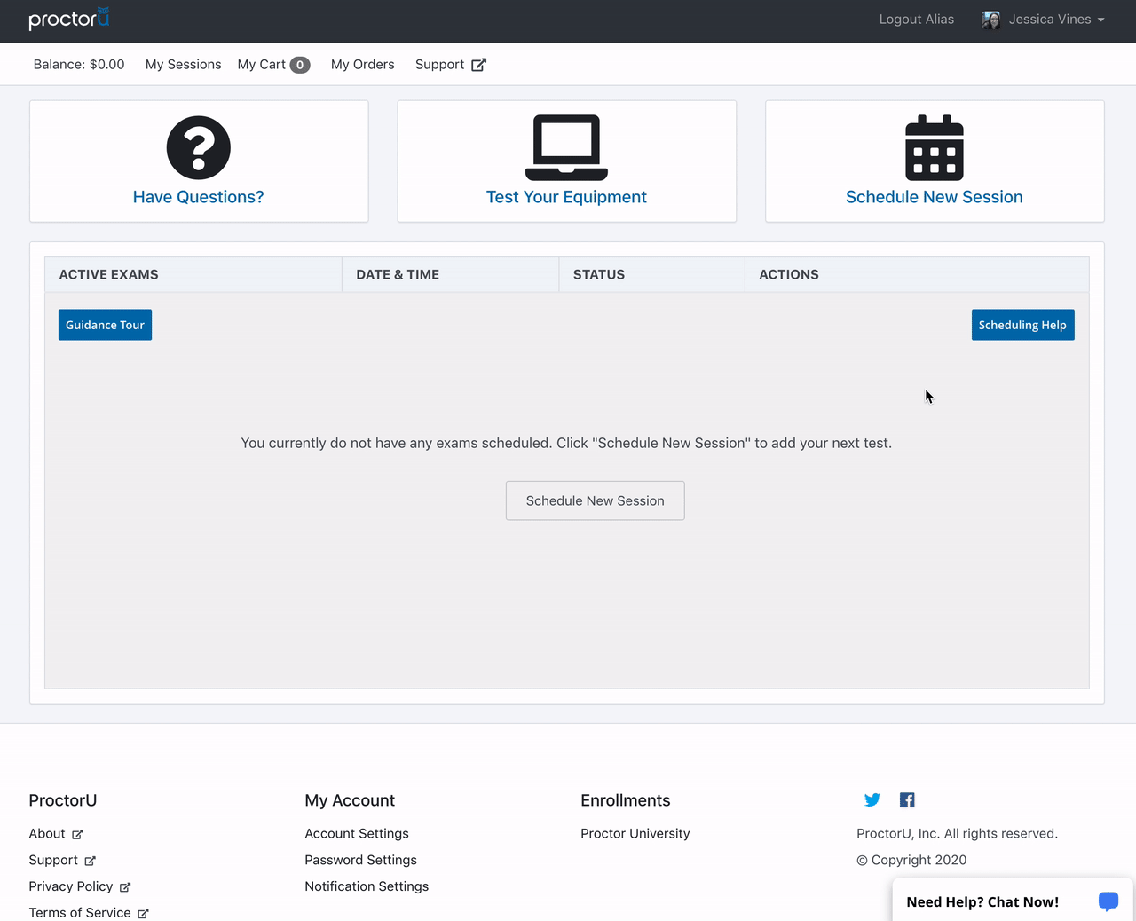Open Proctor University enrollment

click(x=635, y=834)
